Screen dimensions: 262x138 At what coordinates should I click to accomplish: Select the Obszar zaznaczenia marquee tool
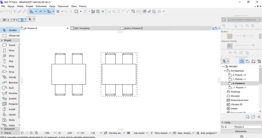point(10,36)
